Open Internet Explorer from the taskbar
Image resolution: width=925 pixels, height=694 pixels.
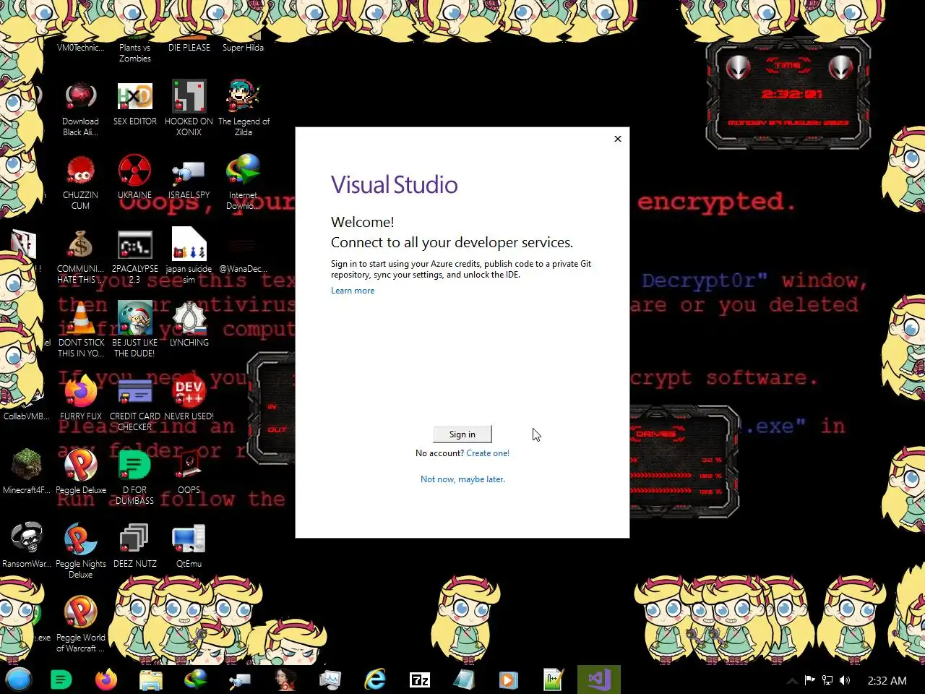coord(375,680)
